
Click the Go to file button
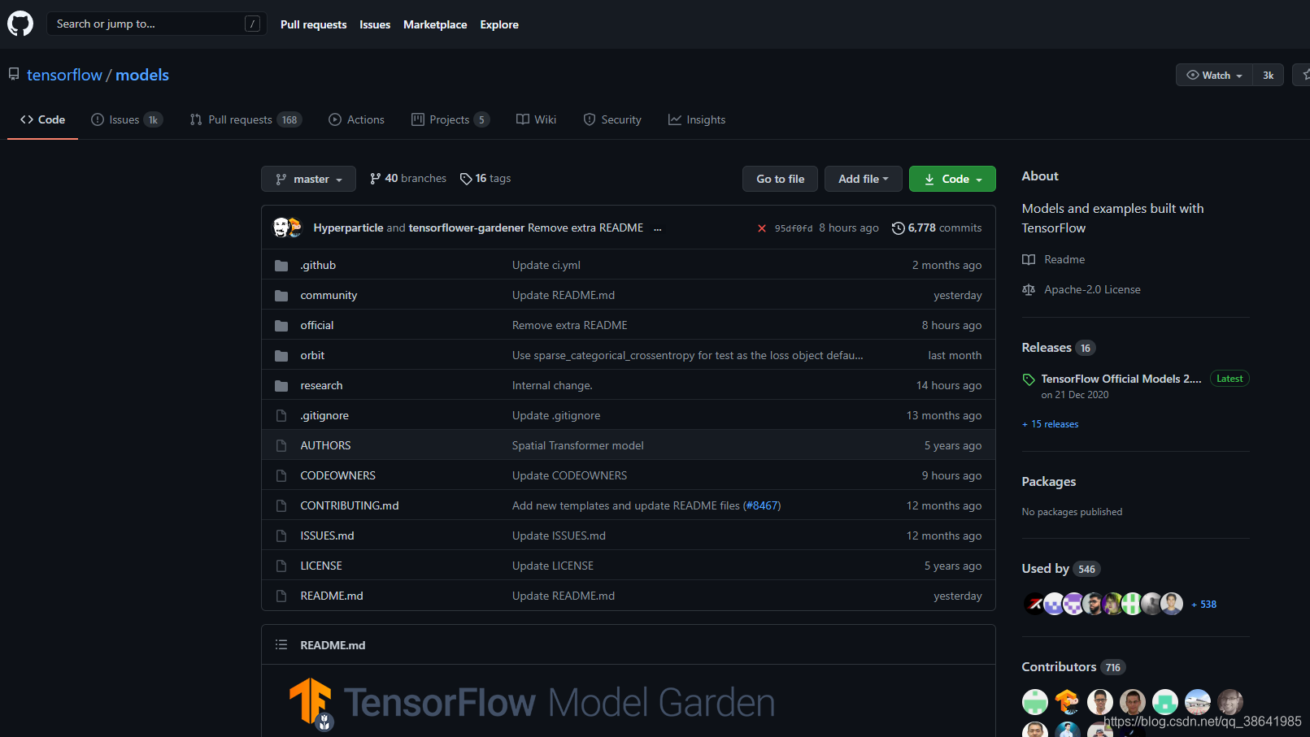click(780, 179)
